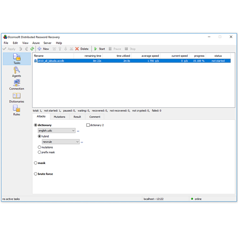Click the localhost : 12122 status bar entry
The height and width of the screenshot is (238, 238).
[x=154, y=199]
